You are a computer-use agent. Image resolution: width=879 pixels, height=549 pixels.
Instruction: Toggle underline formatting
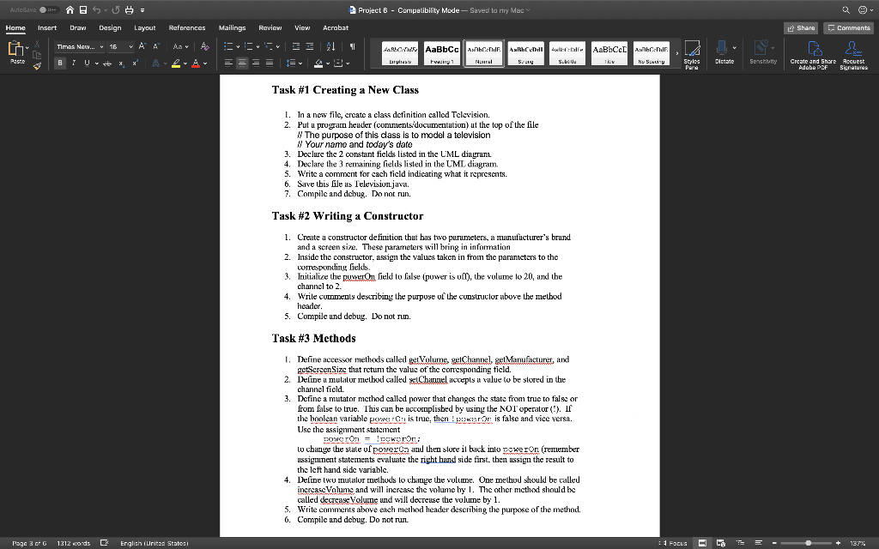[87, 63]
